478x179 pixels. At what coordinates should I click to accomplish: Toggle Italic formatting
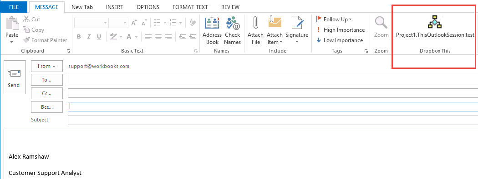pos(89,37)
